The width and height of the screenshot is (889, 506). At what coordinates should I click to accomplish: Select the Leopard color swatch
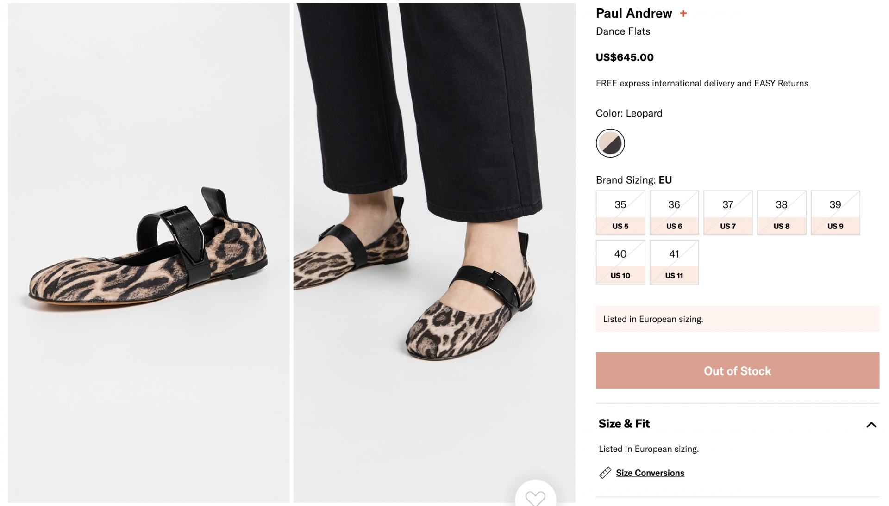point(610,143)
